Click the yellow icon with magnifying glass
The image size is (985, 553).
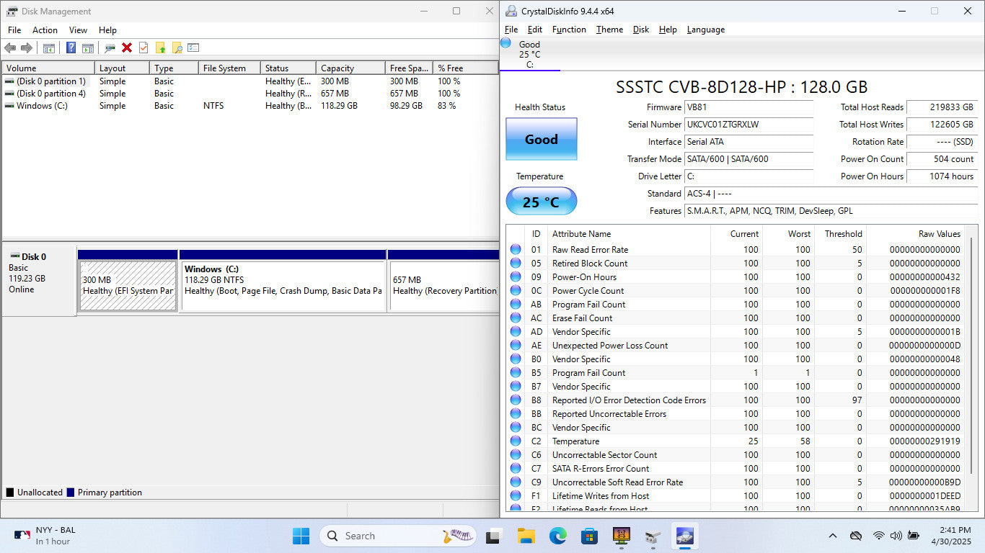177,48
